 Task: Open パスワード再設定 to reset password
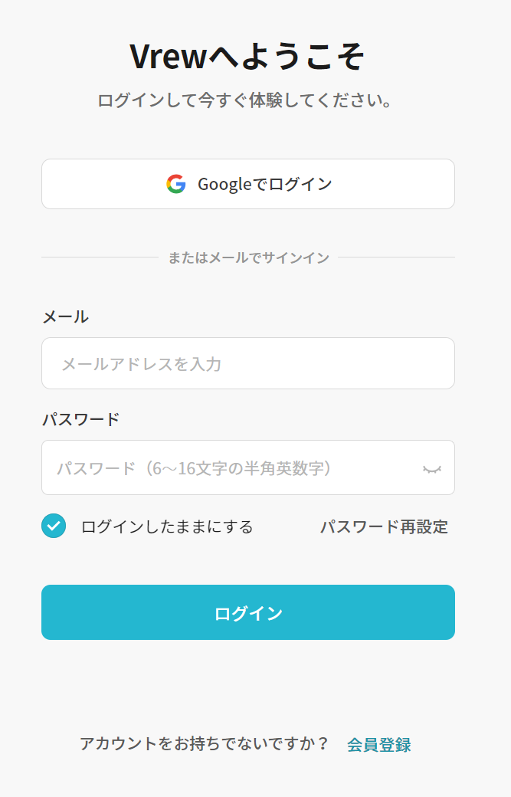tap(385, 526)
